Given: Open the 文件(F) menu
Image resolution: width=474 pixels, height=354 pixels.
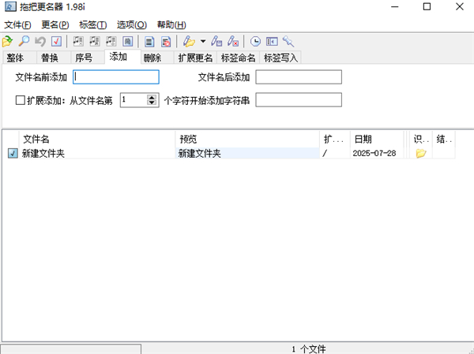Looking at the screenshot, I should pos(17,24).
